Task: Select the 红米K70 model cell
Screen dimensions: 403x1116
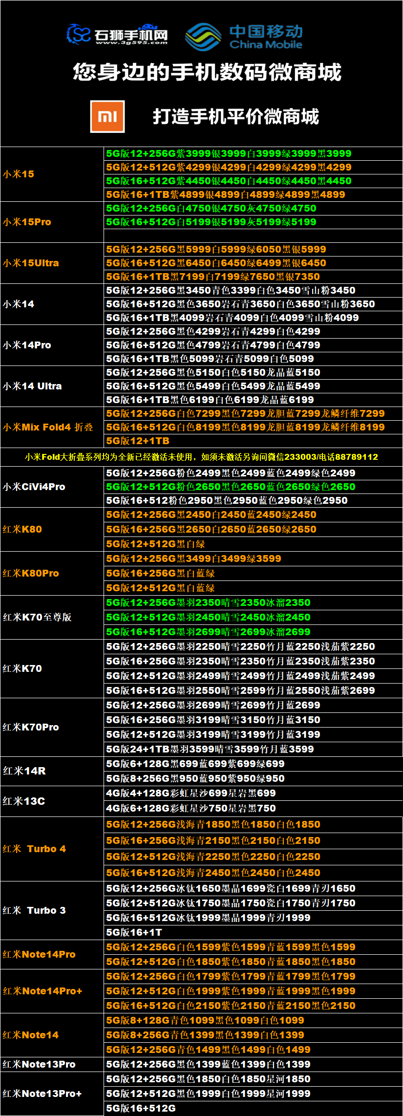Action: click(52, 668)
